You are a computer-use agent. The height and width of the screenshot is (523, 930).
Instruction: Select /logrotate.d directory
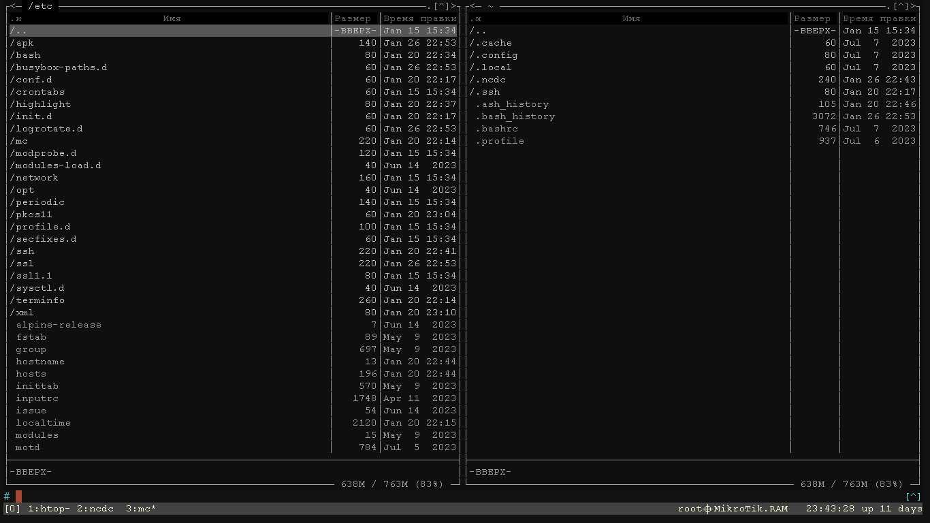pyautogui.click(x=234, y=129)
